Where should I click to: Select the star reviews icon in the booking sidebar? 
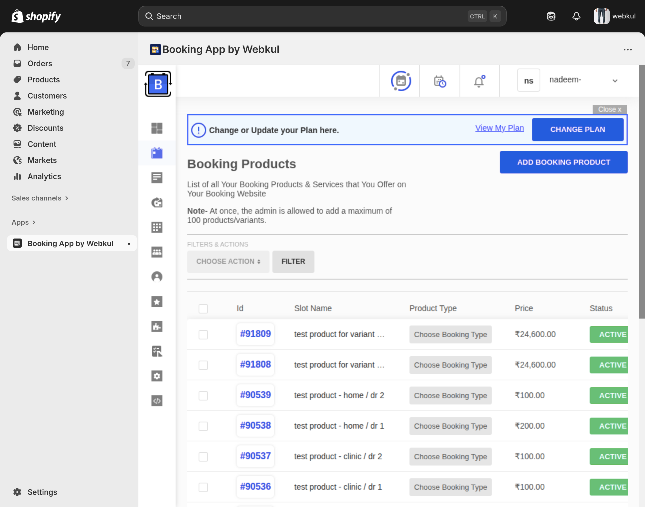click(157, 302)
